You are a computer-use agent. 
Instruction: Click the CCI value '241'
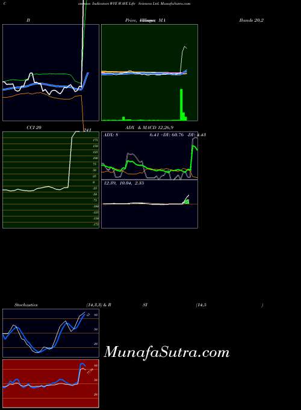(87, 130)
